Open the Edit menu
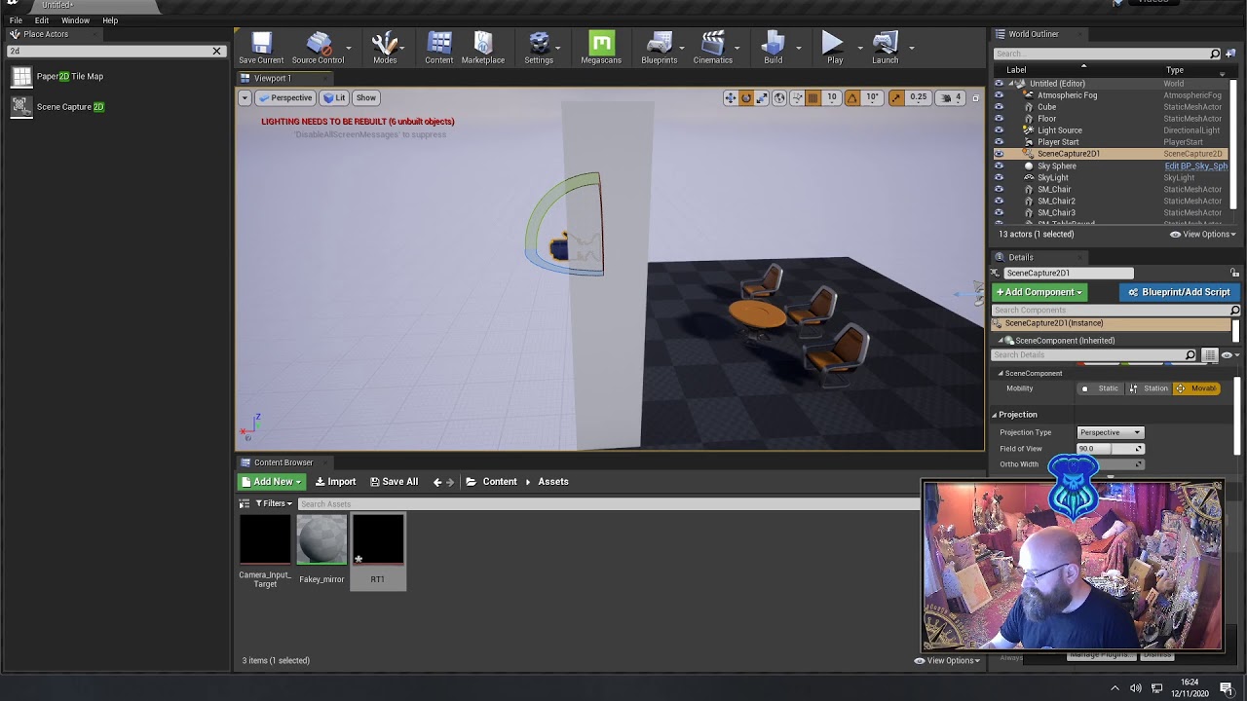 pos(42,20)
